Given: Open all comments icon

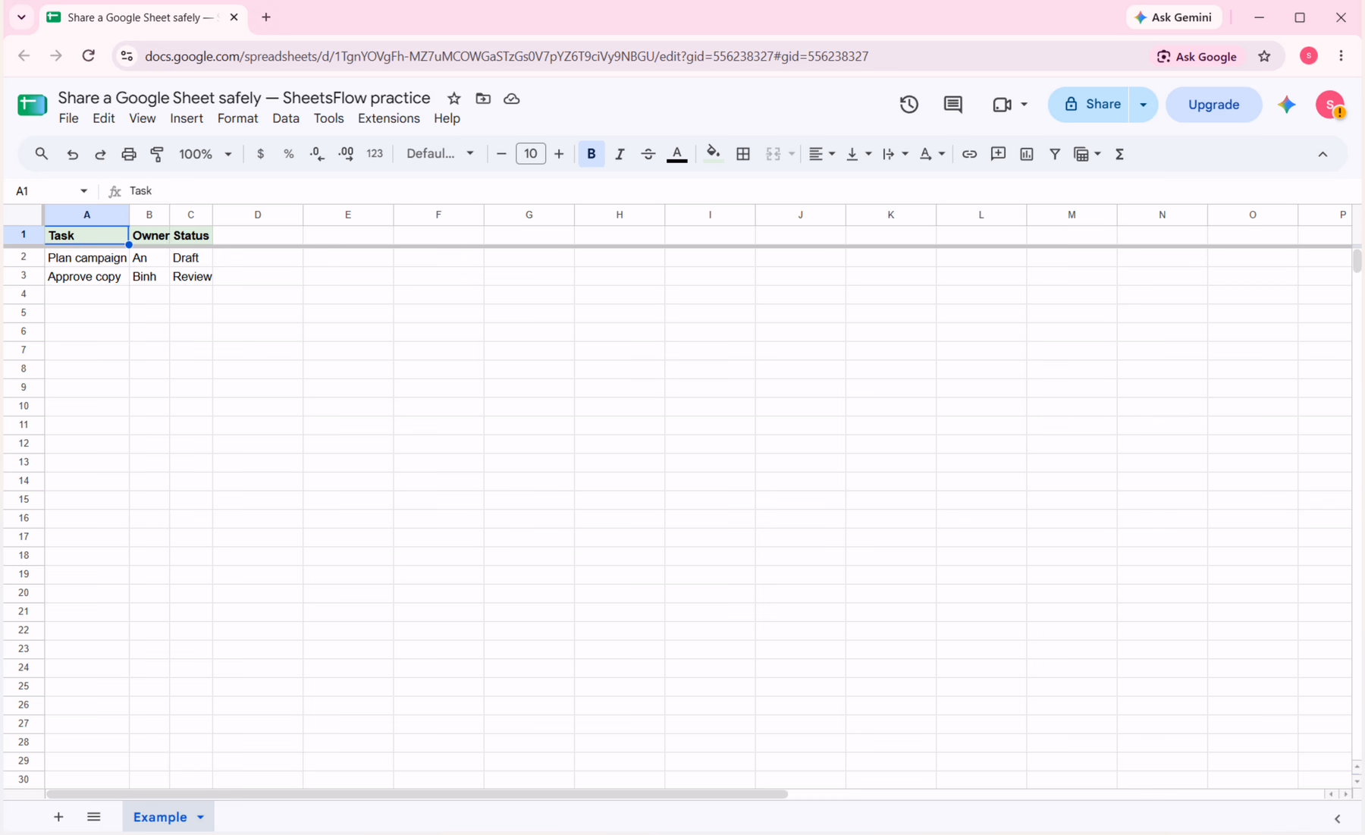Looking at the screenshot, I should click(x=952, y=105).
